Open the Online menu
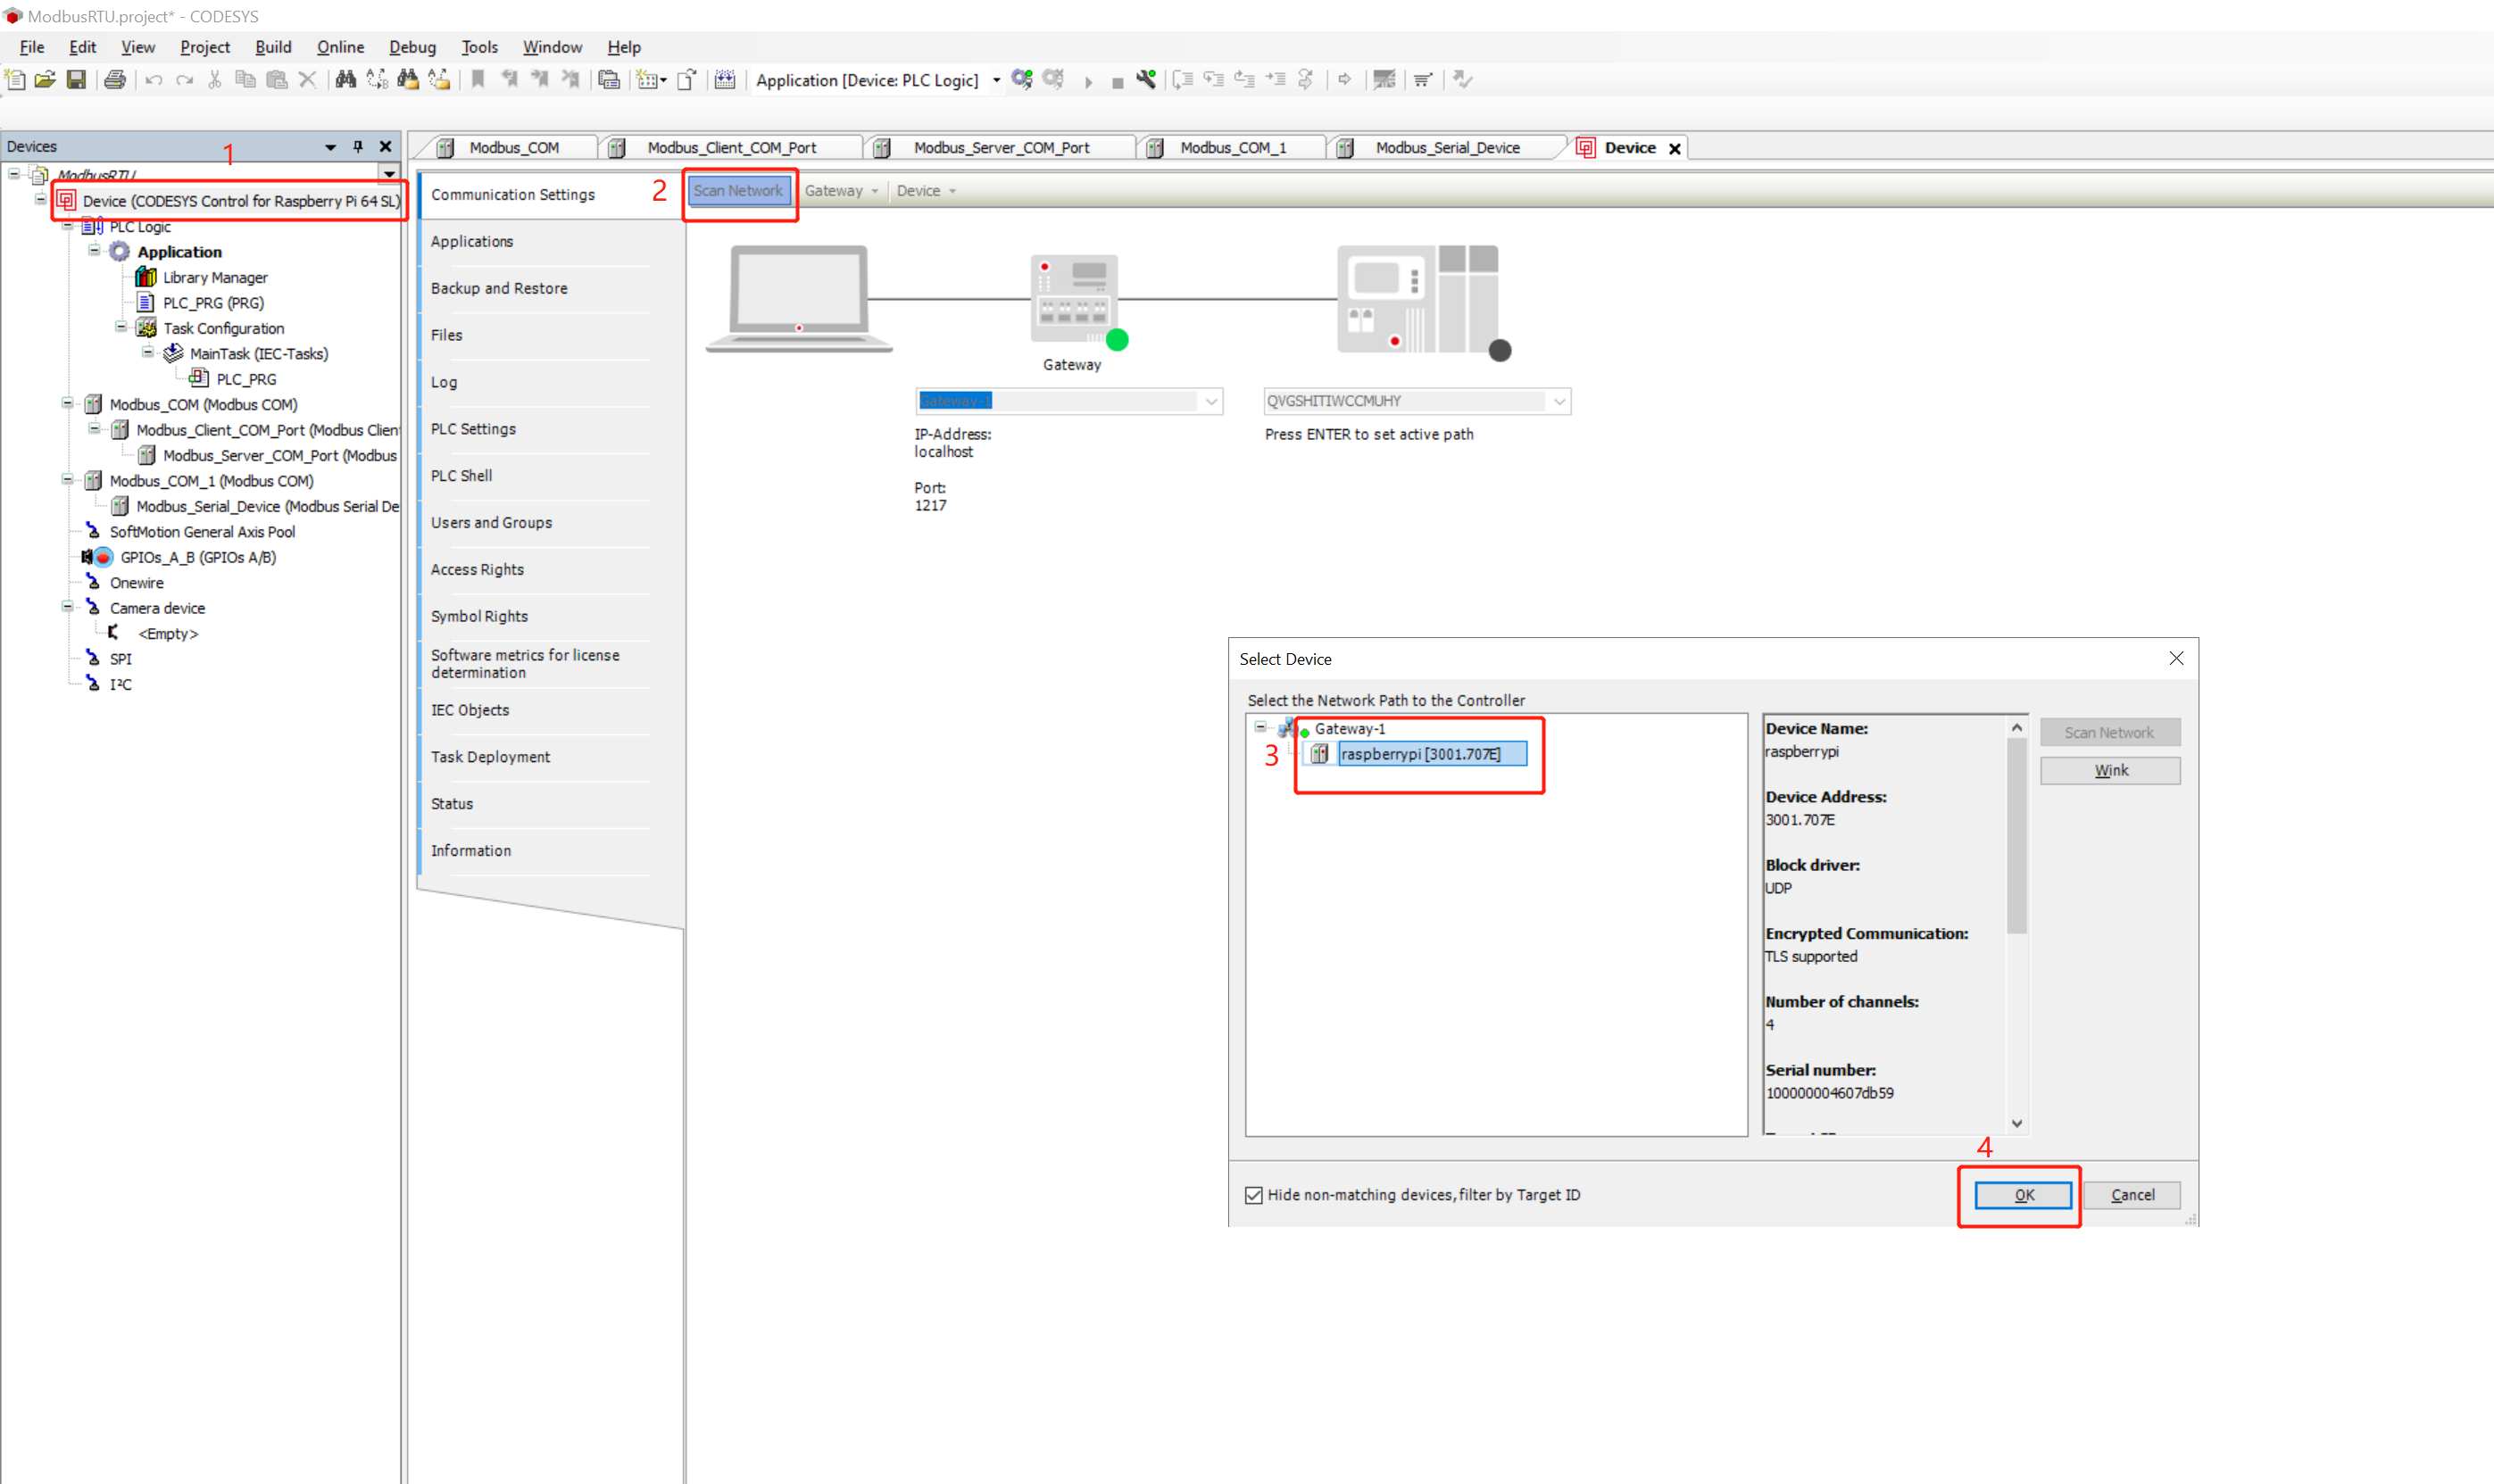 (340, 47)
